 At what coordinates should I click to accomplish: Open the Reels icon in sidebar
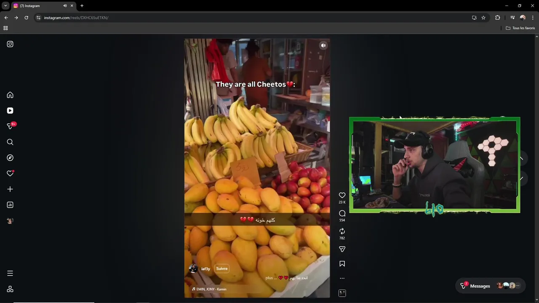(10, 111)
